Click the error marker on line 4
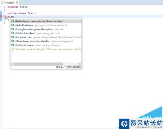The height and width of the screenshot is (129, 163). click(1, 17)
